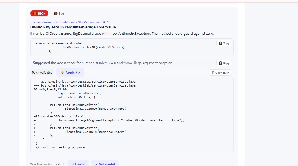Click the HIGH severity badge
The image size is (298, 166).
[x=39, y=14]
